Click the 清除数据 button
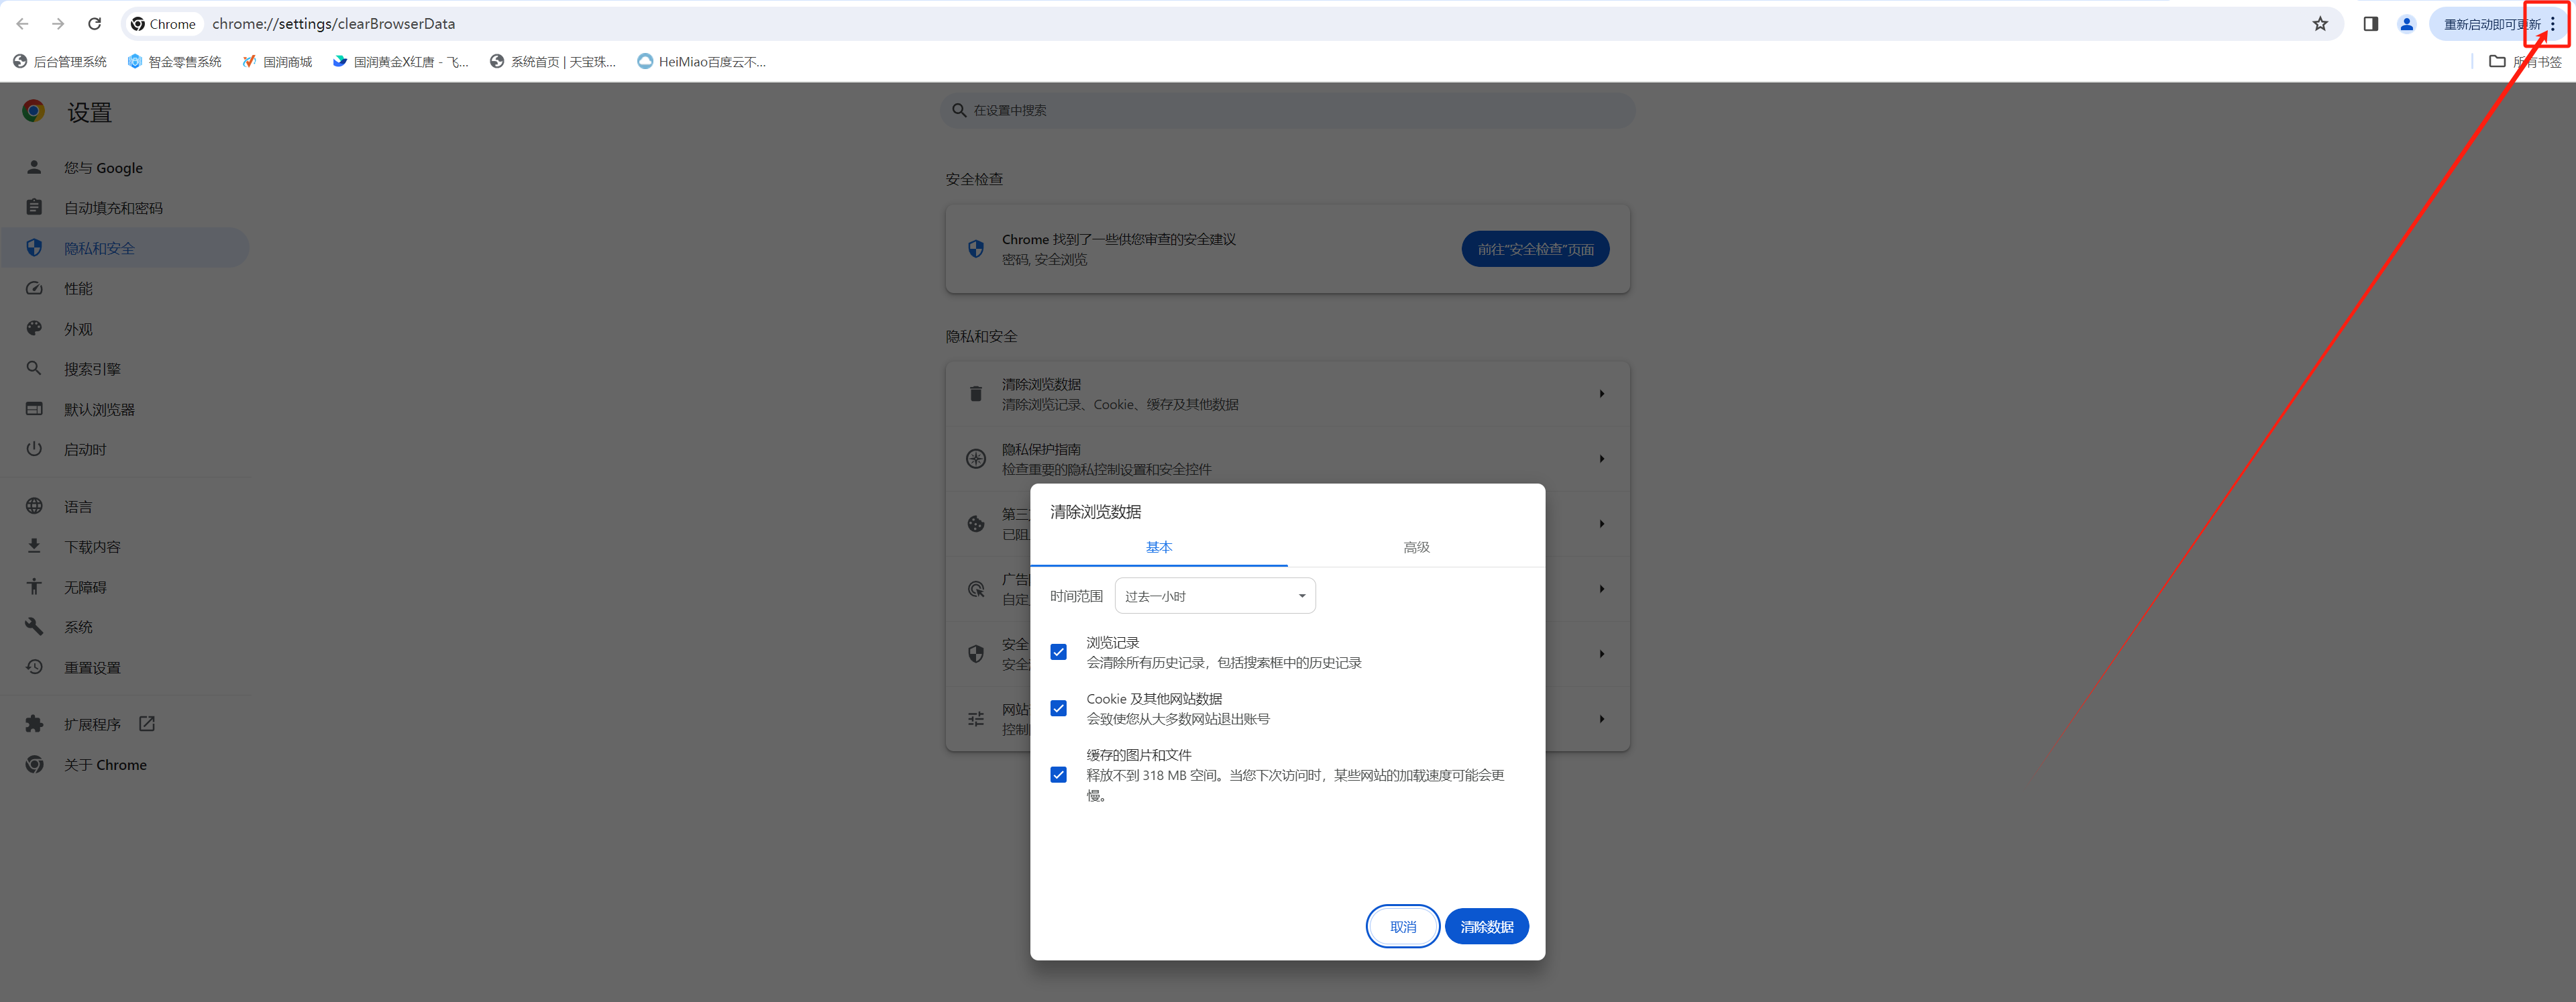This screenshot has width=2576, height=1002. tap(1487, 926)
